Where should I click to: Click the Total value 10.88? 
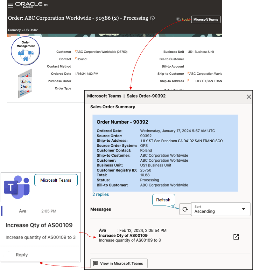point(145,175)
